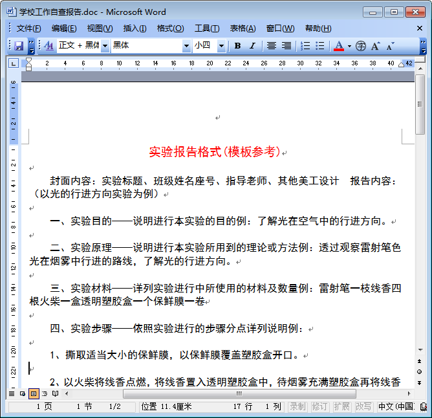Open Select Browse Object circle button
Viewport: 432px width, 418px height.
pyautogui.click(x=419, y=372)
